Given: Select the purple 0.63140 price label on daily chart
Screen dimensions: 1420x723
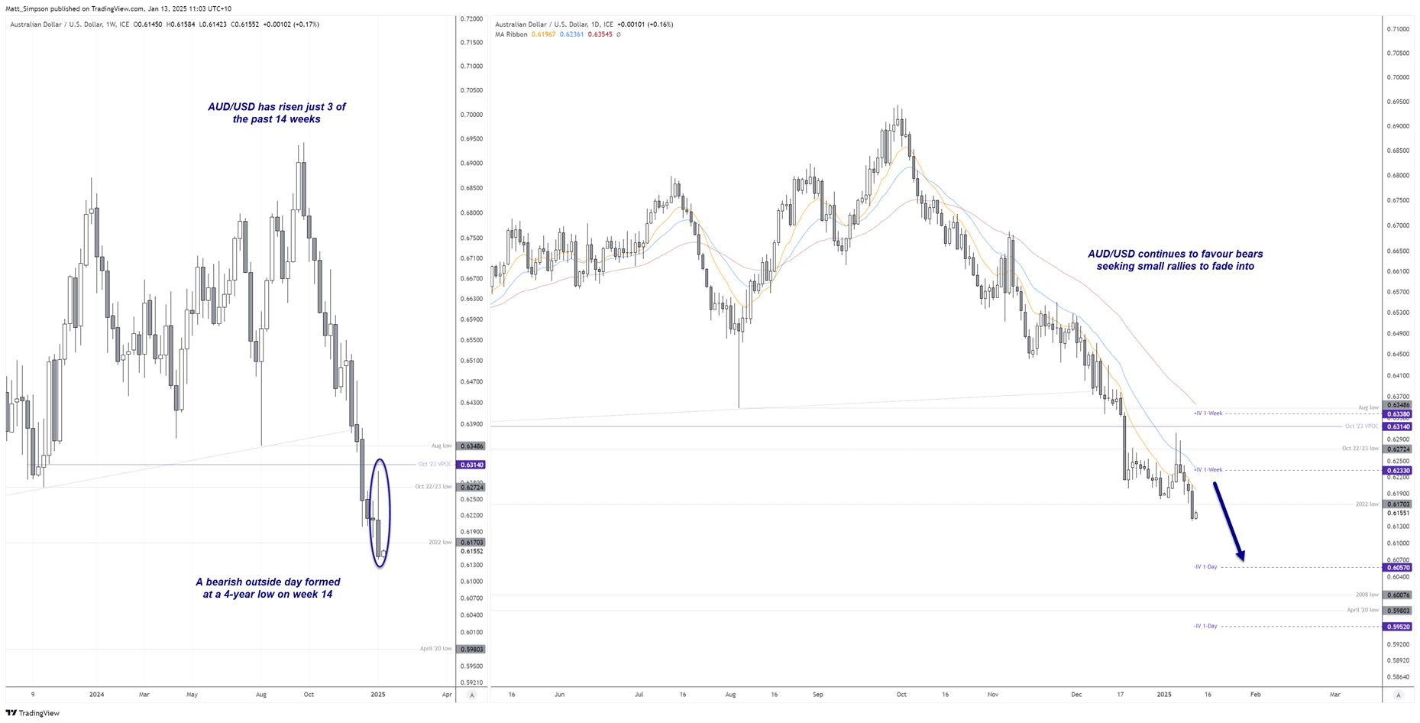Looking at the screenshot, I should (x=1398, y=426).
